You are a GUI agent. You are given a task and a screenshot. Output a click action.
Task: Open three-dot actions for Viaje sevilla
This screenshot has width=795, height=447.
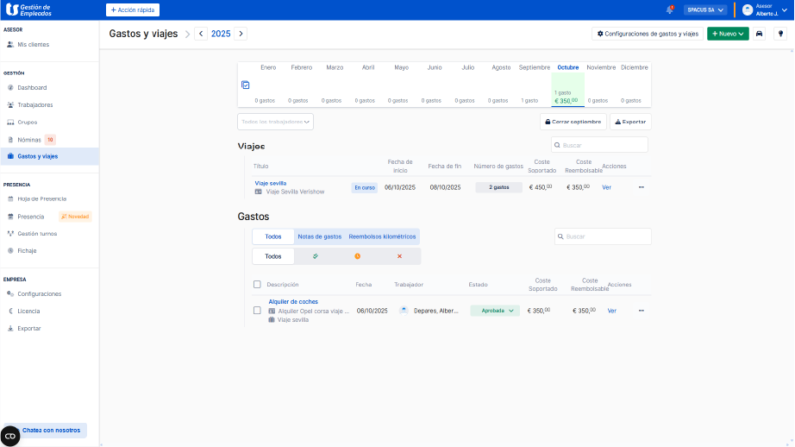[x=641, y=187]
